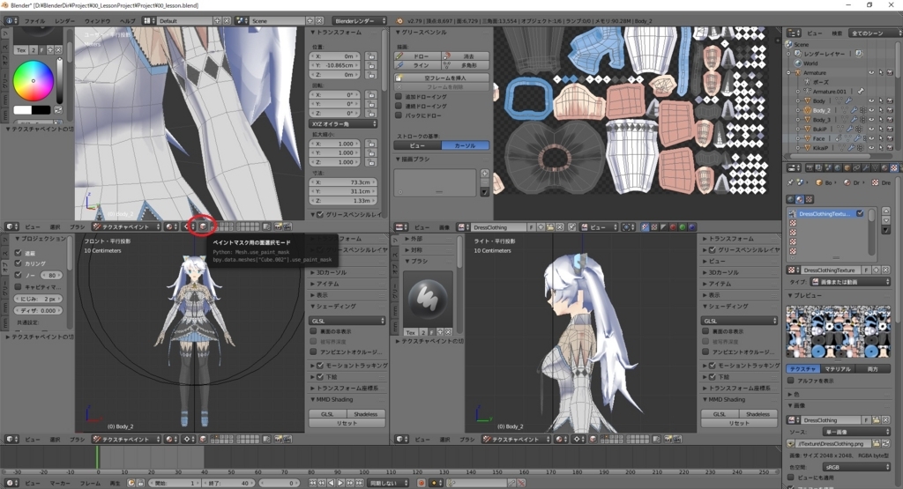Click the OpenGL render icon in top viewport header

tap(278, 227)
